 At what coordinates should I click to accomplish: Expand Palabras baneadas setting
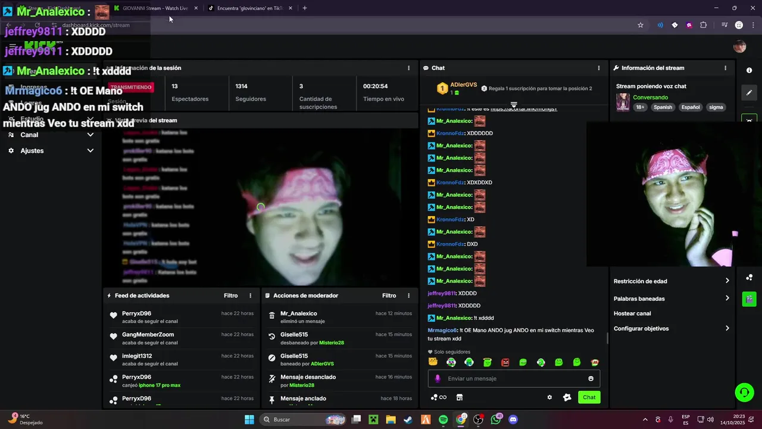pos(672,299)
